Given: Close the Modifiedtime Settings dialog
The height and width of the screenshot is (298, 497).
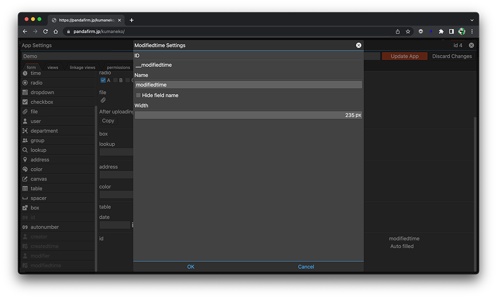Looking at the screenshot, I should 358,45.
